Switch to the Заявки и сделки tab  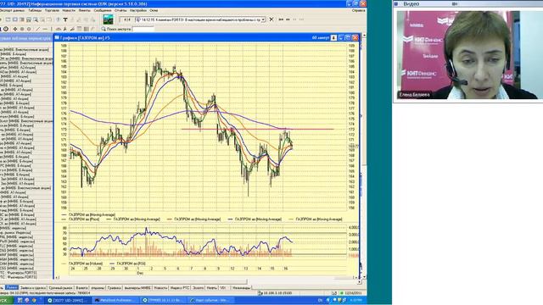coord(33,288)
